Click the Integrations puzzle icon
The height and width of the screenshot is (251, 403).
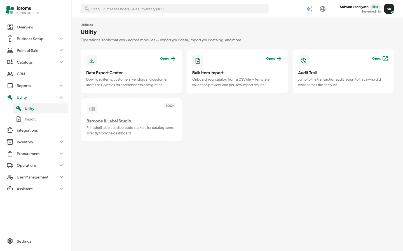tap(10, 130)
